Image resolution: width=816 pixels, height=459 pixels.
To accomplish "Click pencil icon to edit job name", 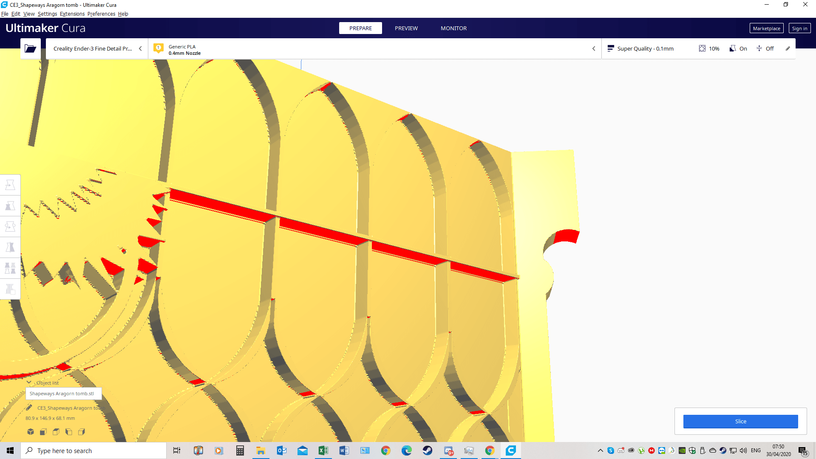I will pos(29,408).
